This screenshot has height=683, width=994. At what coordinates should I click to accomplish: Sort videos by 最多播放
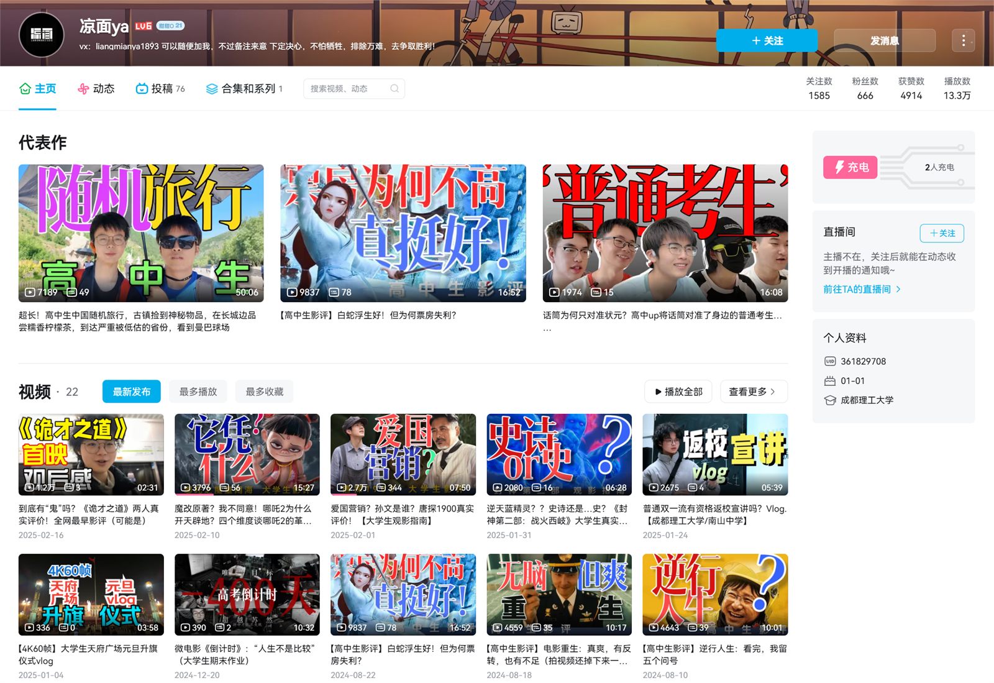[198, 392]
